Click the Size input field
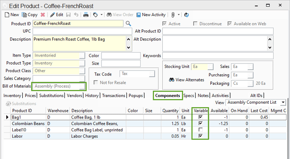The image size is (290, 159). tap(121, 64)
